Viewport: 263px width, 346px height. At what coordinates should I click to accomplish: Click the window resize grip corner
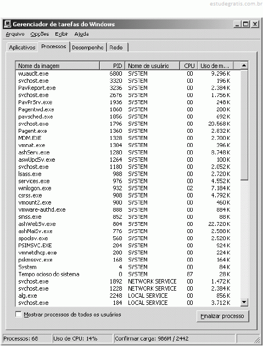tap(257, 339)
